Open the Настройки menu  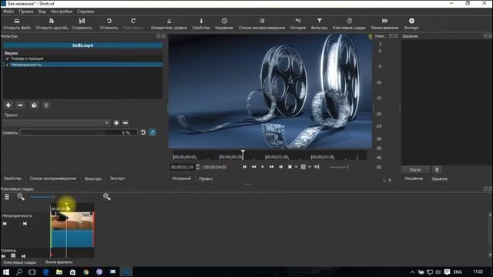click(x=62, y=12)
